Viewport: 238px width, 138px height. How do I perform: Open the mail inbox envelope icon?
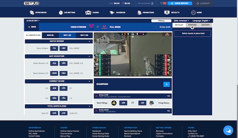162,3
